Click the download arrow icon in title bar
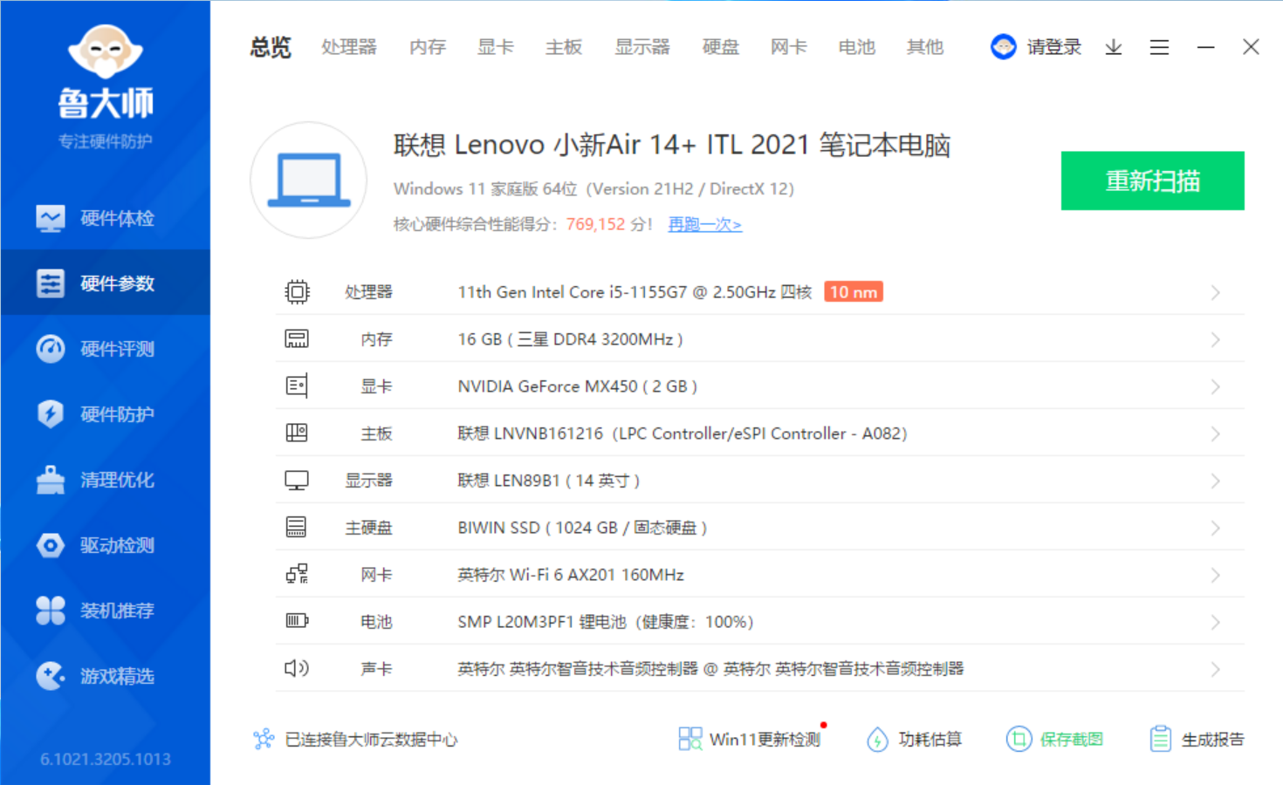Viewport: 1283px width, 785px height. click(1114, 47)
